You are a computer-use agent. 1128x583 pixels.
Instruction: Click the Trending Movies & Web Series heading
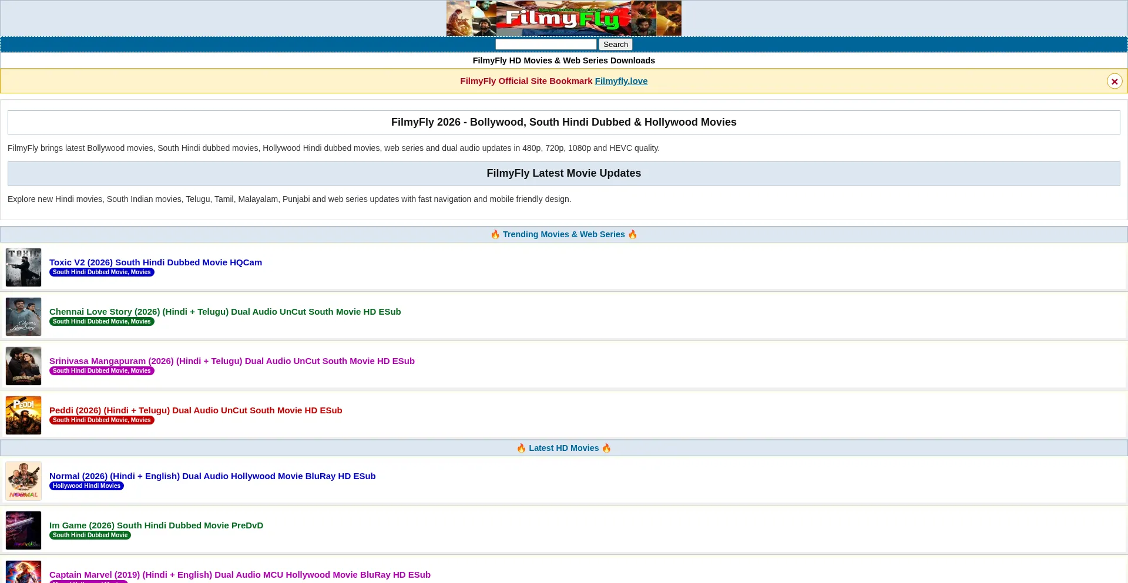564,234
